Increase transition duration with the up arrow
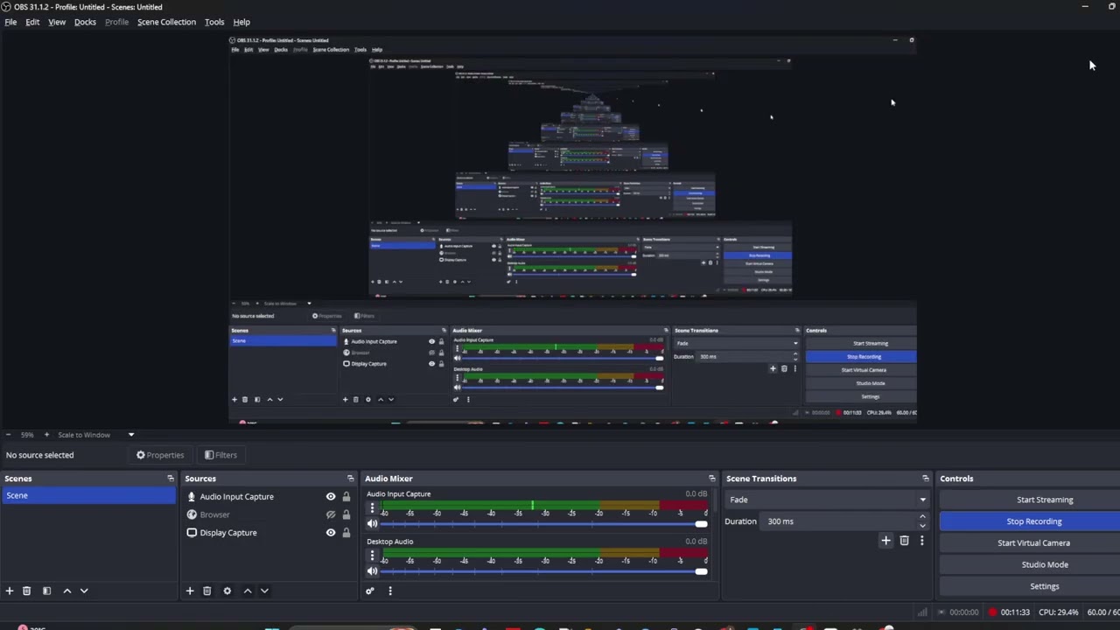Image resolution: width=1120 pixels, height=630 pixels. [922, 517]
